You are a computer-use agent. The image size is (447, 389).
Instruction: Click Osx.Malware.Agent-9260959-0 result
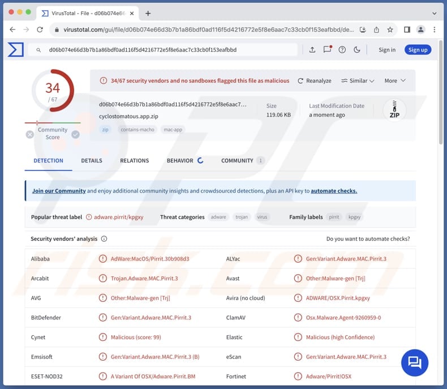coord(343,318)
